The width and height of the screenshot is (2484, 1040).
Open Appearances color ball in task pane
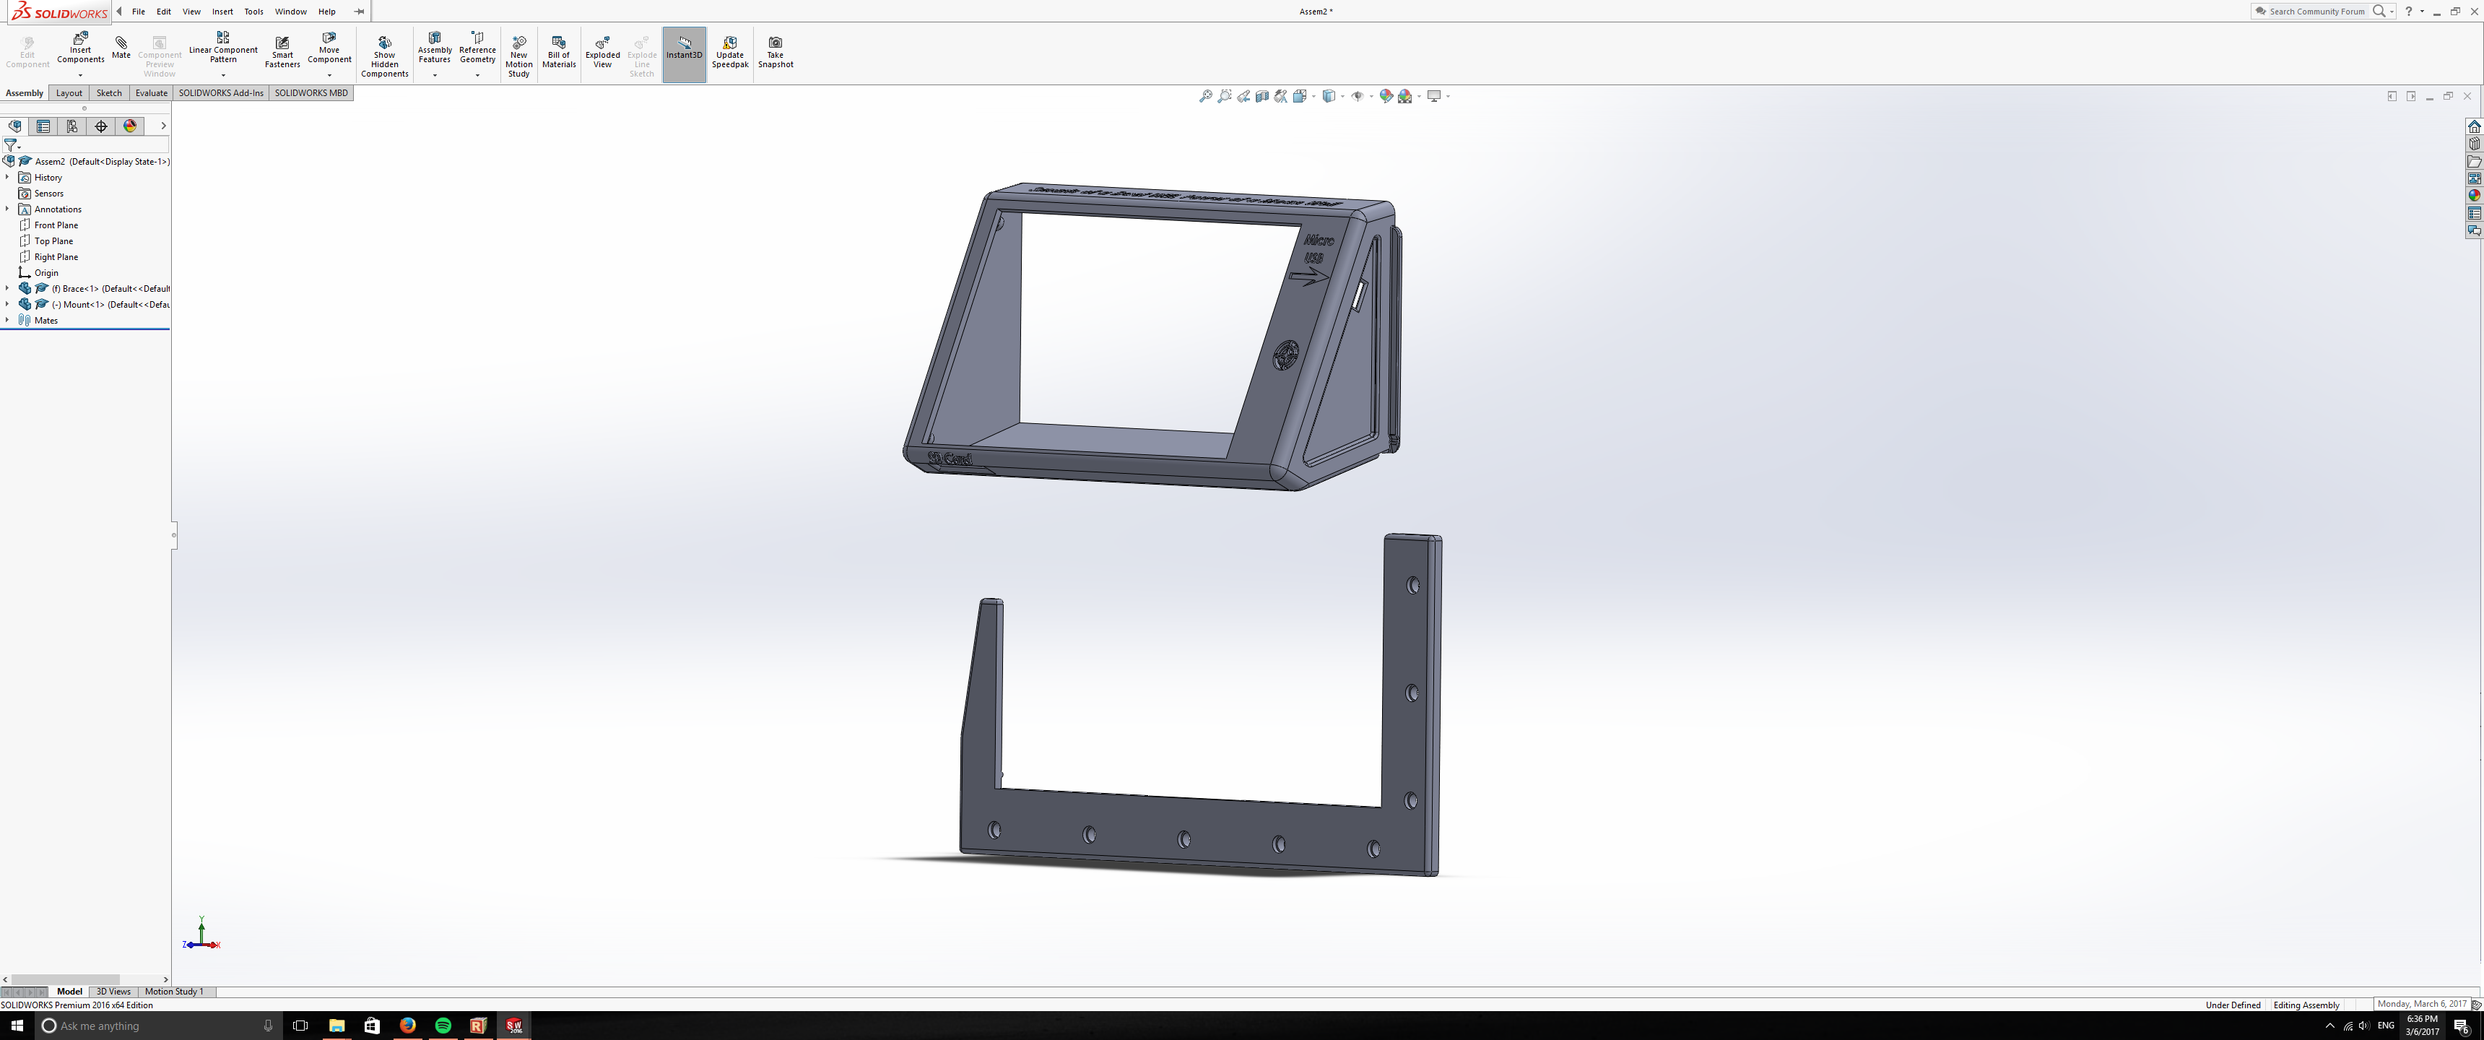[2475, 196]
